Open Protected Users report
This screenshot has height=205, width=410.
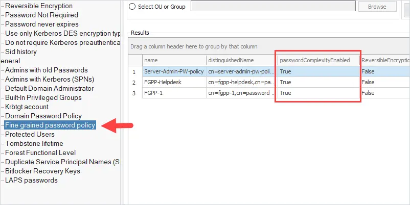[30, 134]
